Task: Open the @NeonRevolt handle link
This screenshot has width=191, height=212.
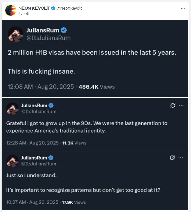Action: tap(69, 8)
